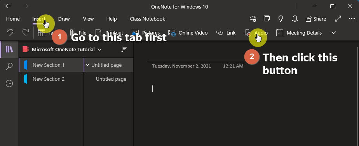Open the settings and more ellipsis menu

coord(352,19)
